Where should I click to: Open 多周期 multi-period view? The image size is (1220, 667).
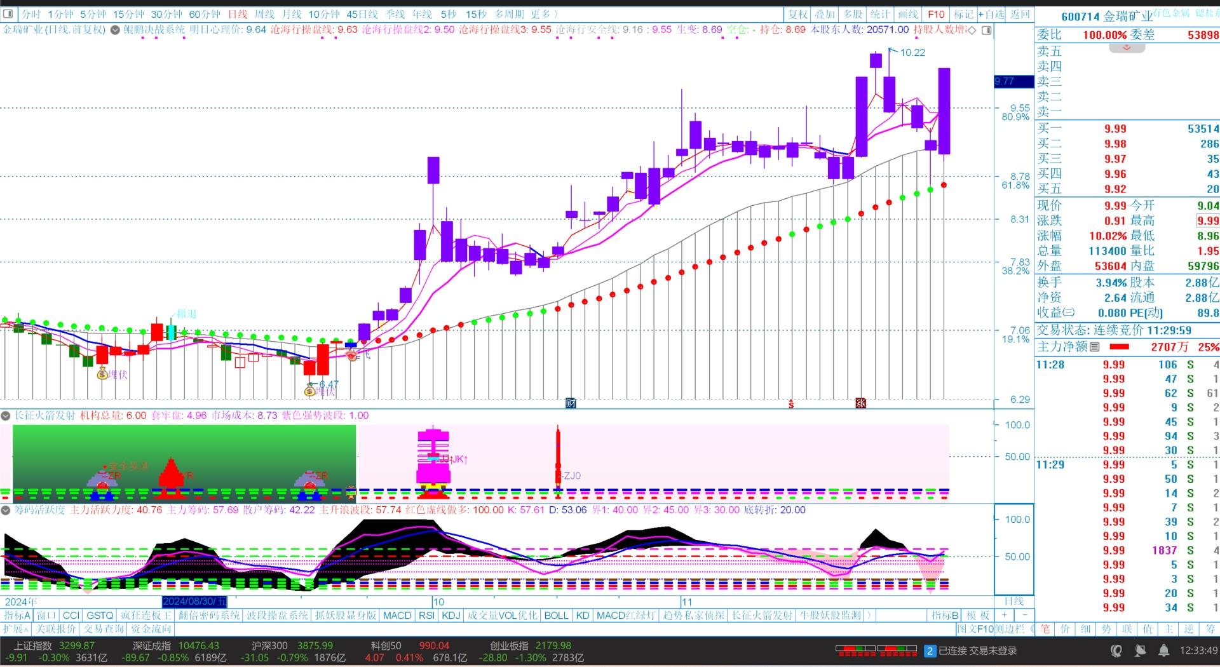pos(509,14)
